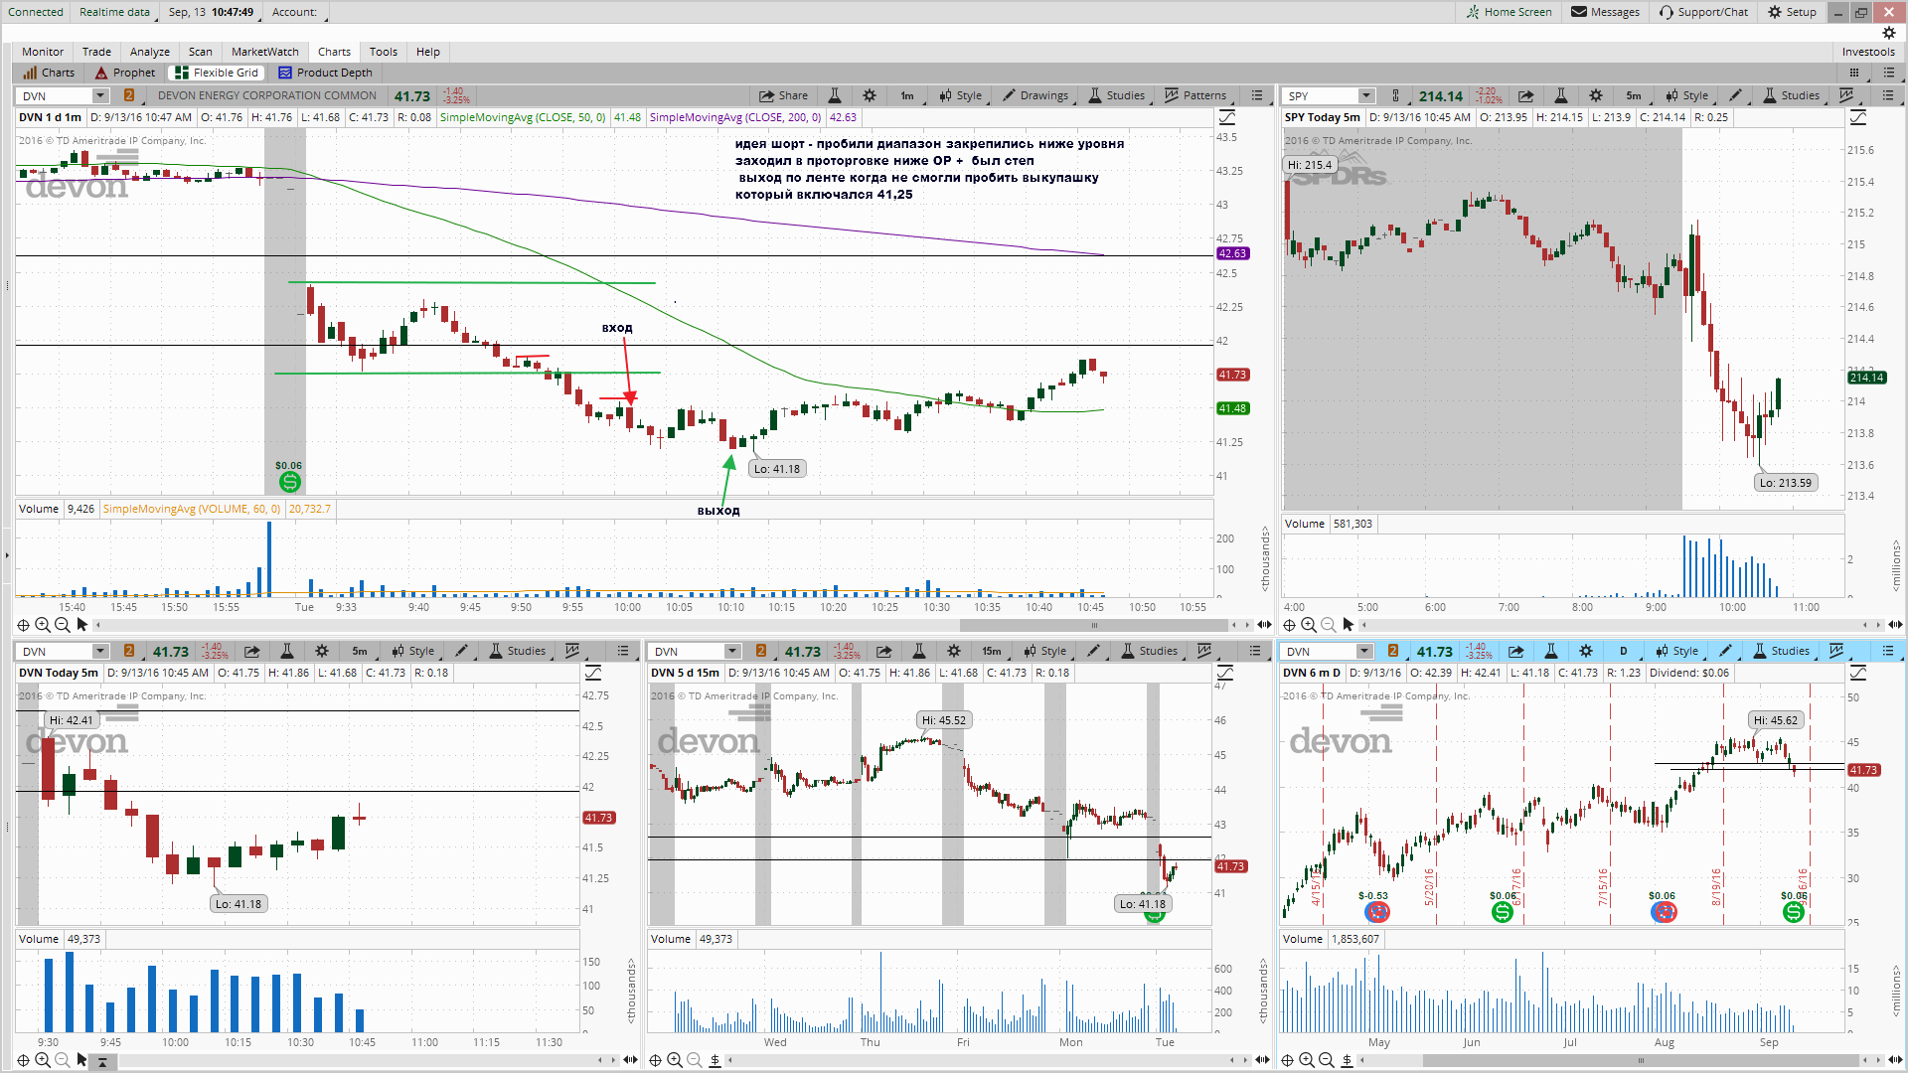Open the Studies menu in the DVN 1m chart
This screenshot has height=1073, width=1908.
(x=1117, y=95)
